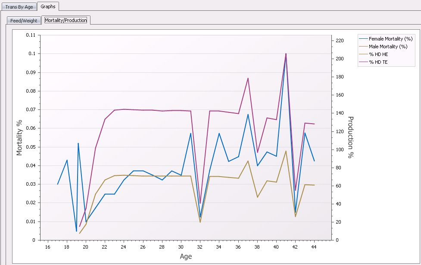Click the Production % axis title
The image size is (421, 265).
tap(350, 137)
